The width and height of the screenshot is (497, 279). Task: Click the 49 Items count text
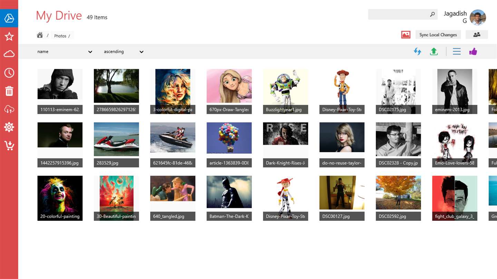[97, 17]
